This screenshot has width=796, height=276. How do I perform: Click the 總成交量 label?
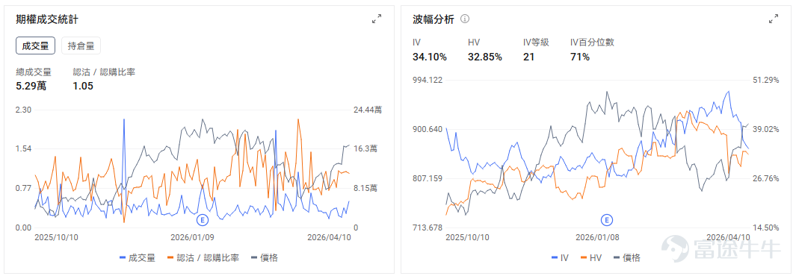click(34, 72)
